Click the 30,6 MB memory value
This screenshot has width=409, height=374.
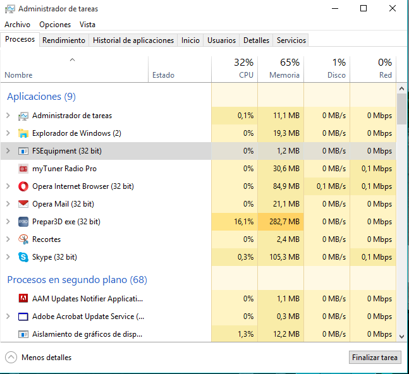click(x=286, y=169)
